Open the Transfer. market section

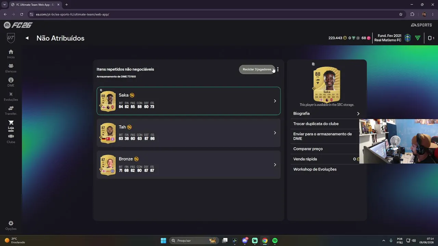point(11,110)
